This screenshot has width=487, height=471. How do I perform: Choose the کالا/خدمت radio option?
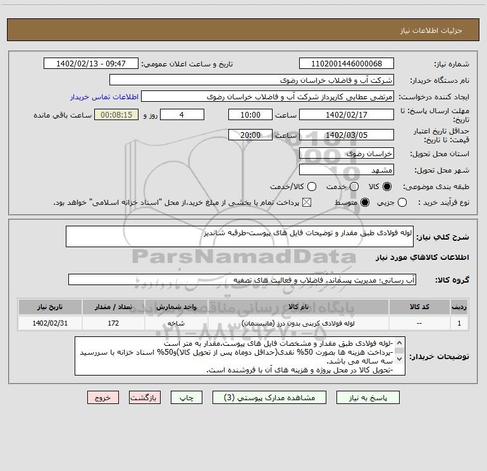point(312,187)
